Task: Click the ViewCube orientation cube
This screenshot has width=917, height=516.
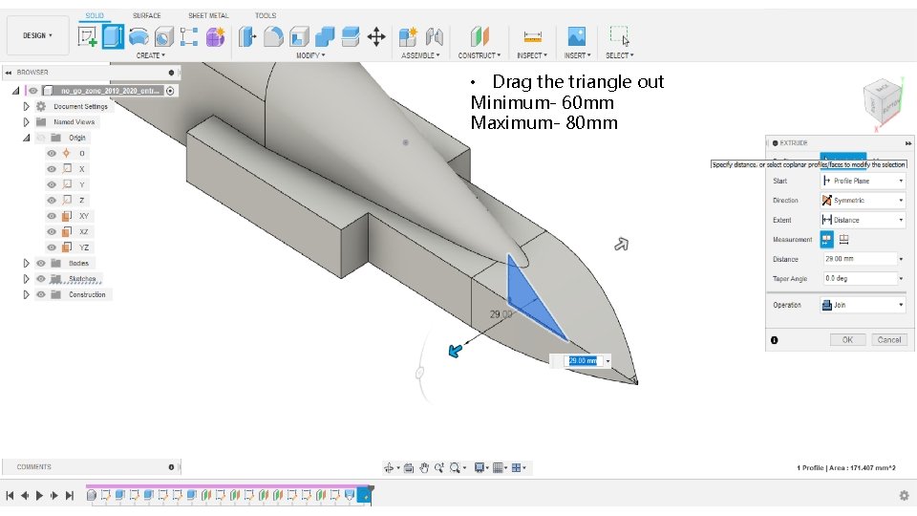Action: [883, 102]
